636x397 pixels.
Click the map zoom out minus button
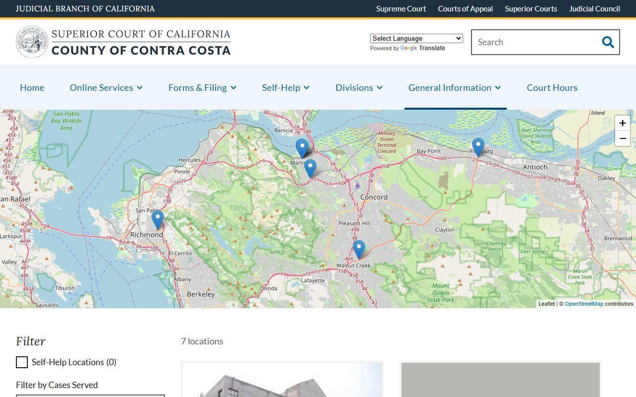(623, 138)
